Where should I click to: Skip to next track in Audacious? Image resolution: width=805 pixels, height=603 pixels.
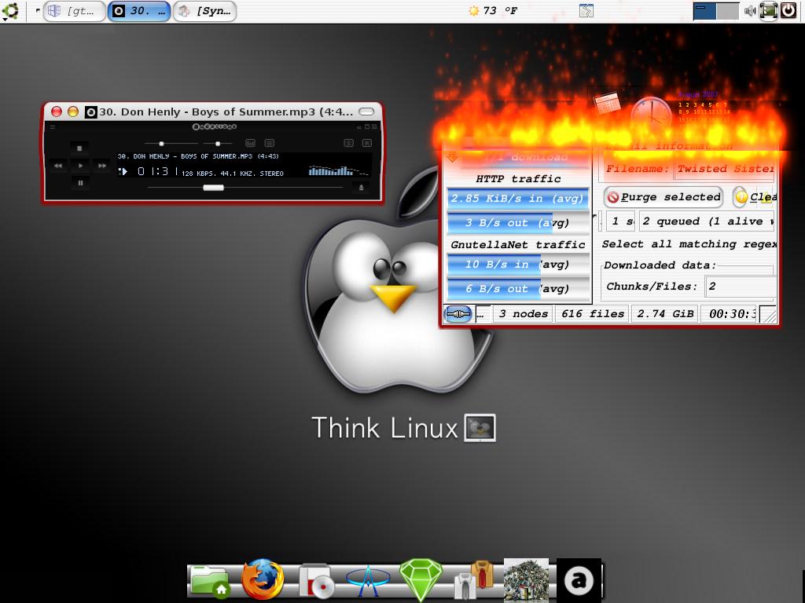[101, 166]
